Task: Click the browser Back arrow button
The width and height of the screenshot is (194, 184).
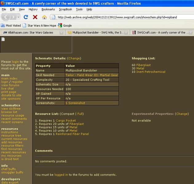Action: click(x=6, y=17)
